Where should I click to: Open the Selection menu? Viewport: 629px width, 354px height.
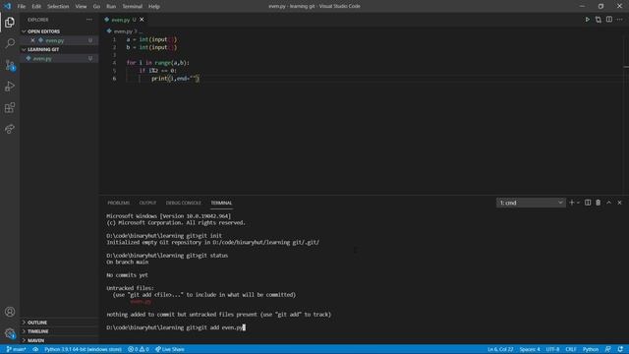(x=58, y=7)
